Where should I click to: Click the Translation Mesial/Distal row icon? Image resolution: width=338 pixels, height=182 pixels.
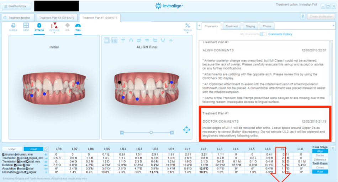[46, 161]
